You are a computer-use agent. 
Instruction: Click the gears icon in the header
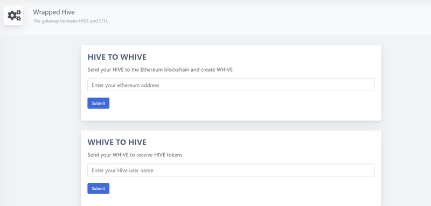(15, 16)
